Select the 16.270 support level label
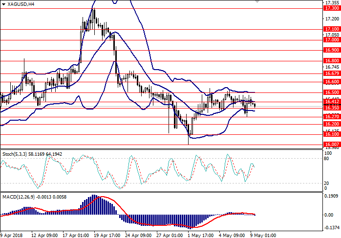The image size is (341, 238). [x=332, y=117]
